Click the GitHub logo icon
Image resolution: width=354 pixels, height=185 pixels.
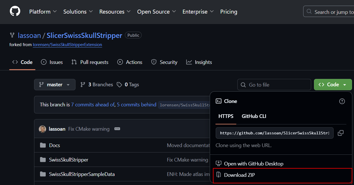click(x=15, y=12)
